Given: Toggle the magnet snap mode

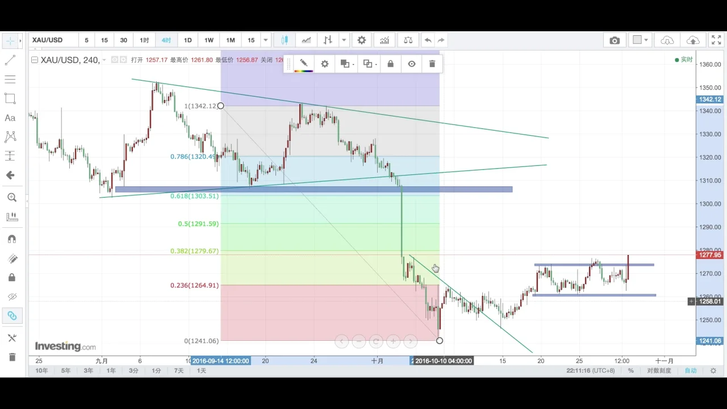Looking at the screenshot, I should pyautogui.click(x=11, y=239).
